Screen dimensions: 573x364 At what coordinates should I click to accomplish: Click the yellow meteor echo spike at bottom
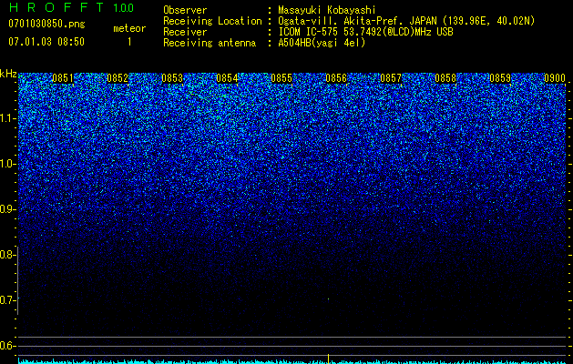329,359
